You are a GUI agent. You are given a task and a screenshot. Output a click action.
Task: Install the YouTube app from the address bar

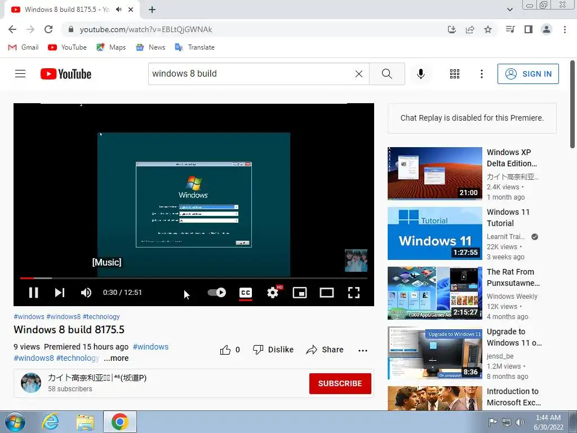[x=452, y=29]
